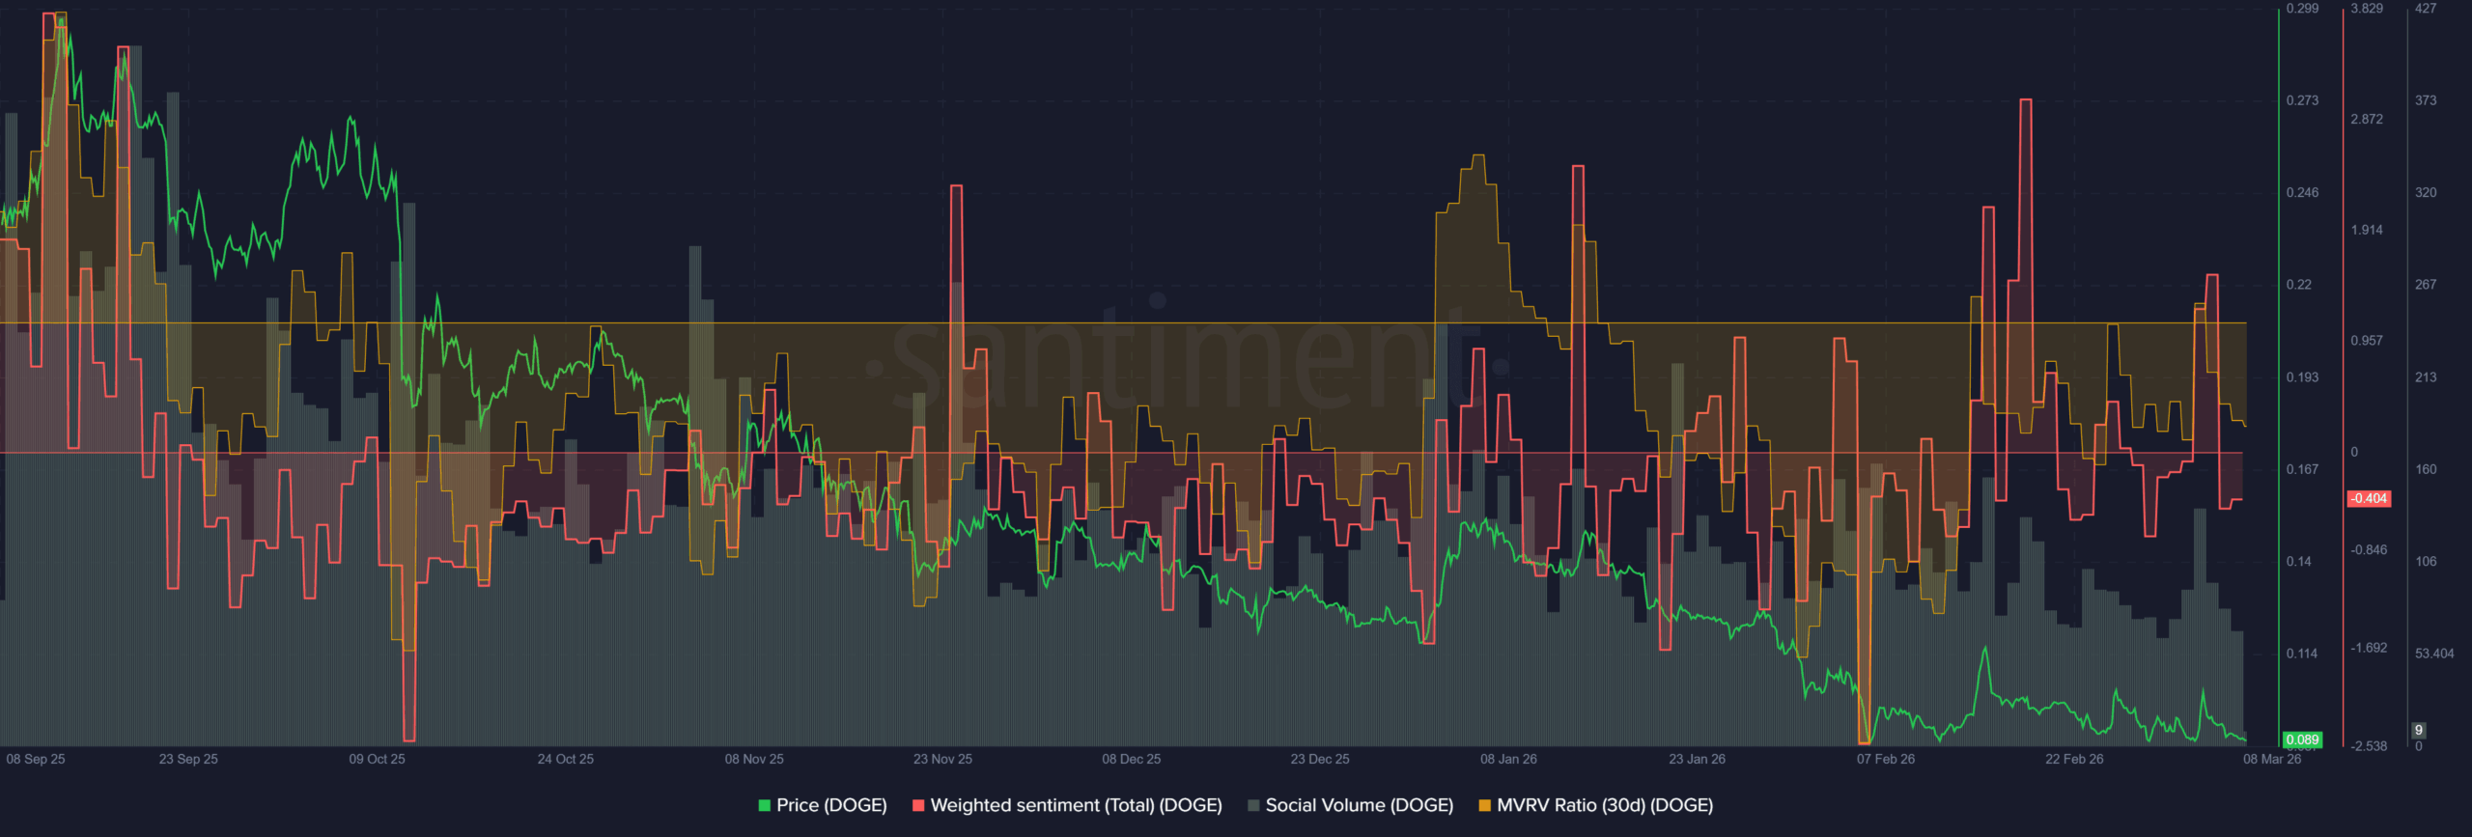Click the 0.22 price axis label

(x=2299, y=285)
